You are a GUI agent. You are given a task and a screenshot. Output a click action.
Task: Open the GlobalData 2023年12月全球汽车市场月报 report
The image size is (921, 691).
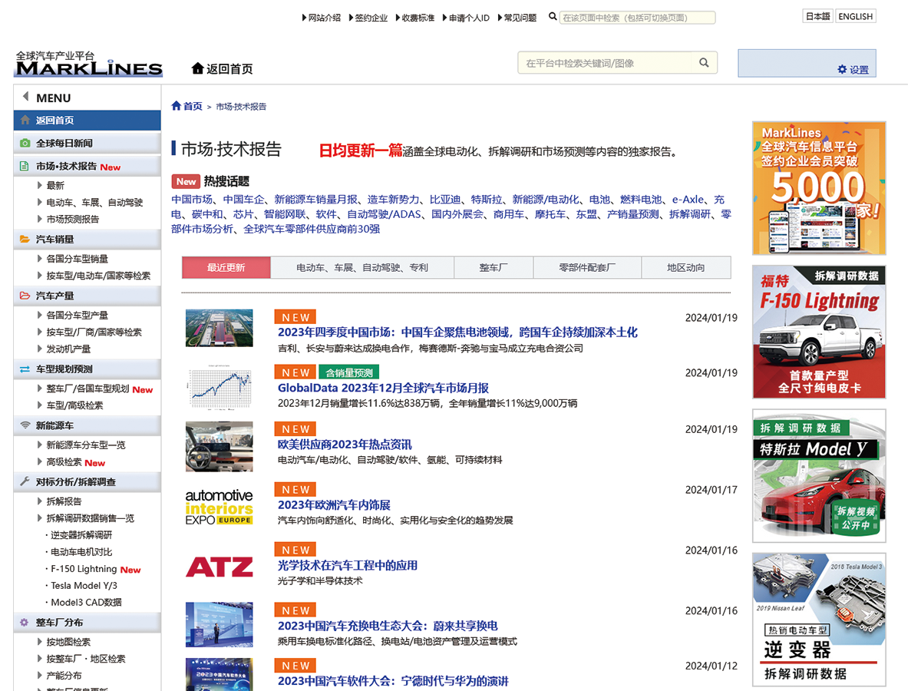383,388
